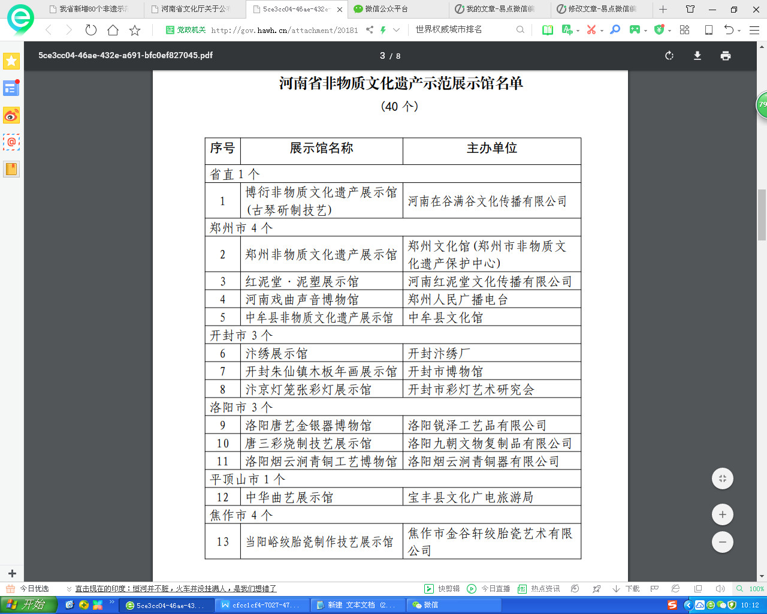The width and height of the screenshot is (767, 614).
Task: Print the PDF document
Action: [x=726, y=56]
